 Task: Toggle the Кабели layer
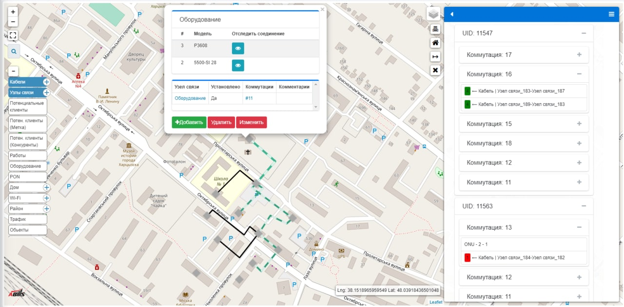[24, 82]
